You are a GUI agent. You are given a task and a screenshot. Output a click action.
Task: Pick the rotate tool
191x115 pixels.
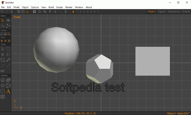click(8, 54)
